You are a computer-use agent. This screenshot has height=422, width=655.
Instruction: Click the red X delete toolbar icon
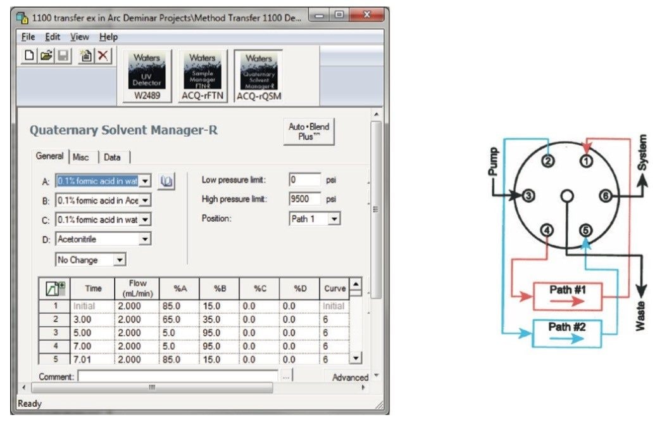(103, 55)
